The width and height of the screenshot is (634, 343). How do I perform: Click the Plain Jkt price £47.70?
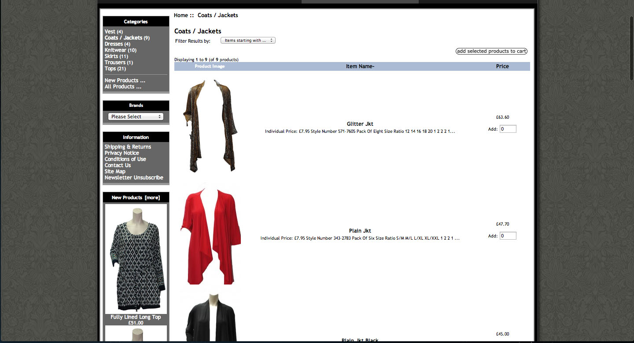[502, 224]
